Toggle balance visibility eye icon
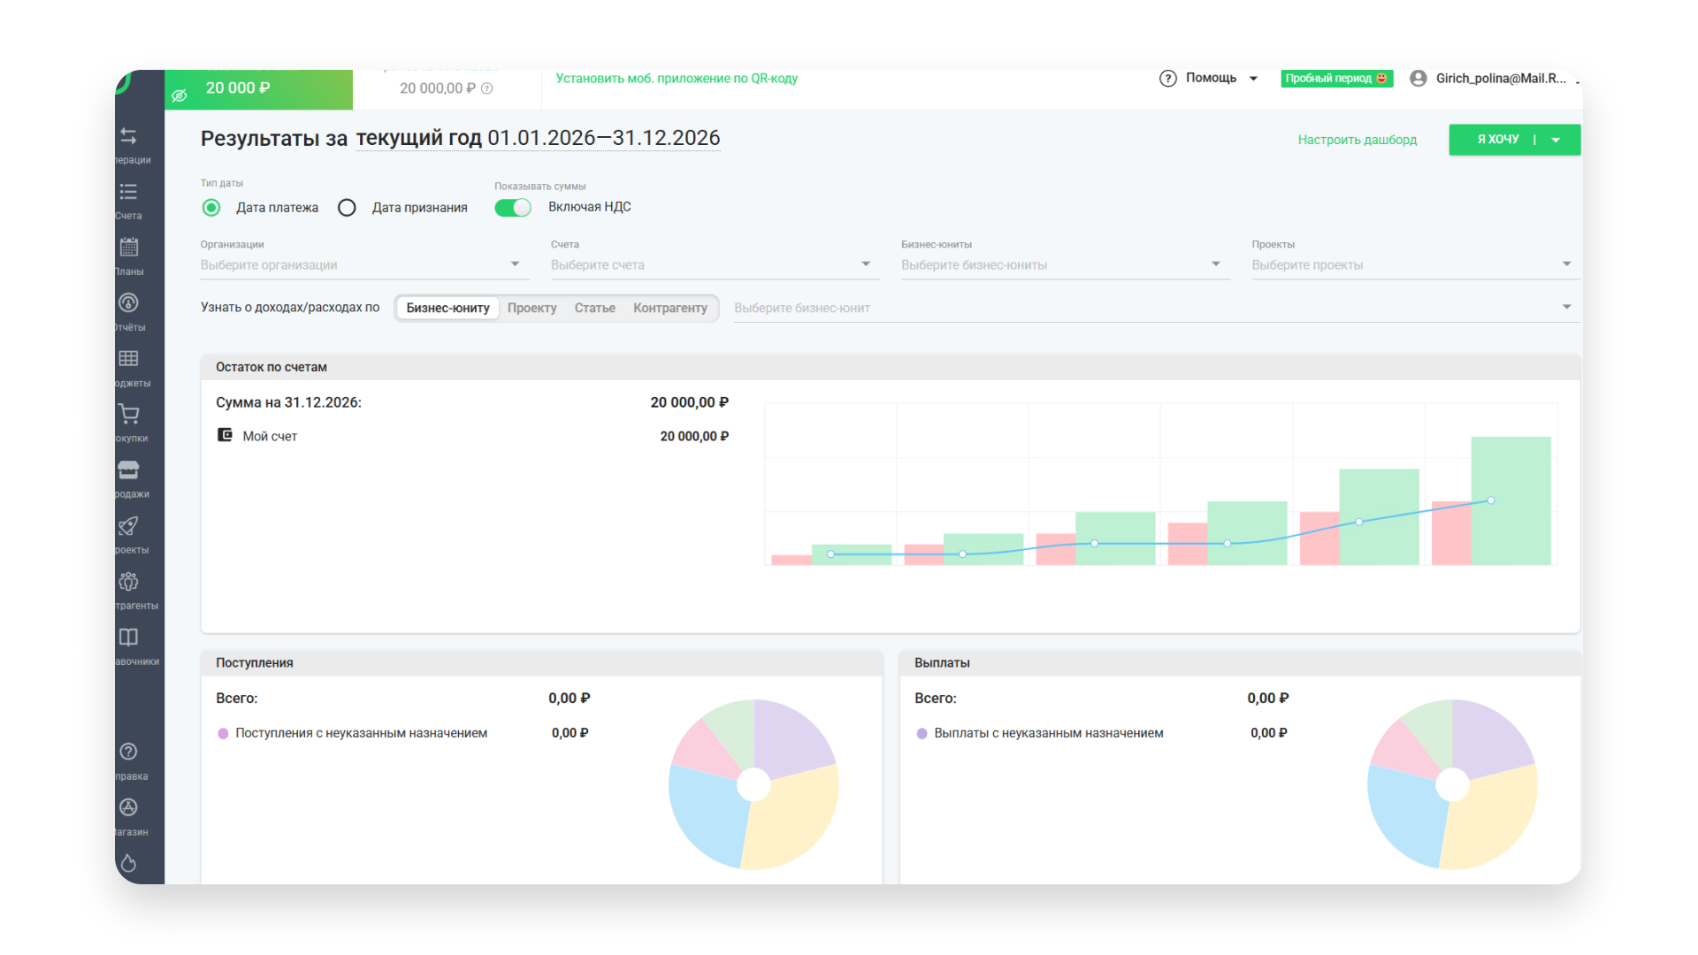 point(180,95)
